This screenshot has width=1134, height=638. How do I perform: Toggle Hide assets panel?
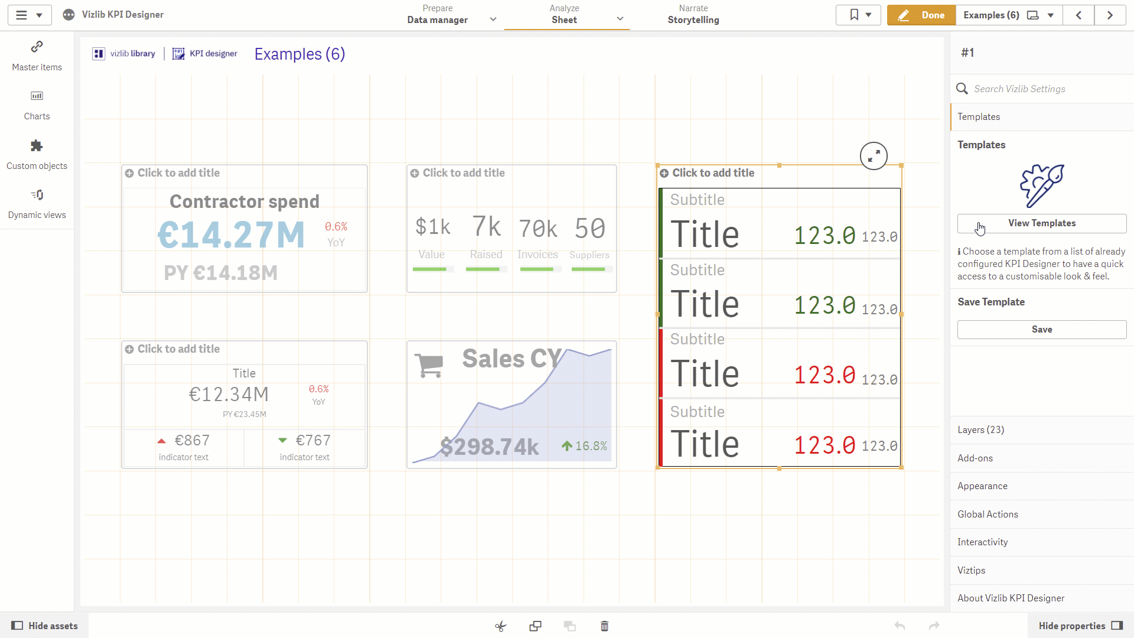(x=44, y=626)
